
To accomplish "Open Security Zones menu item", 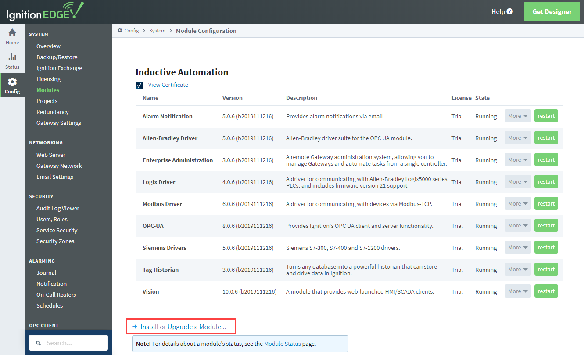I will (x=55, y=241).
